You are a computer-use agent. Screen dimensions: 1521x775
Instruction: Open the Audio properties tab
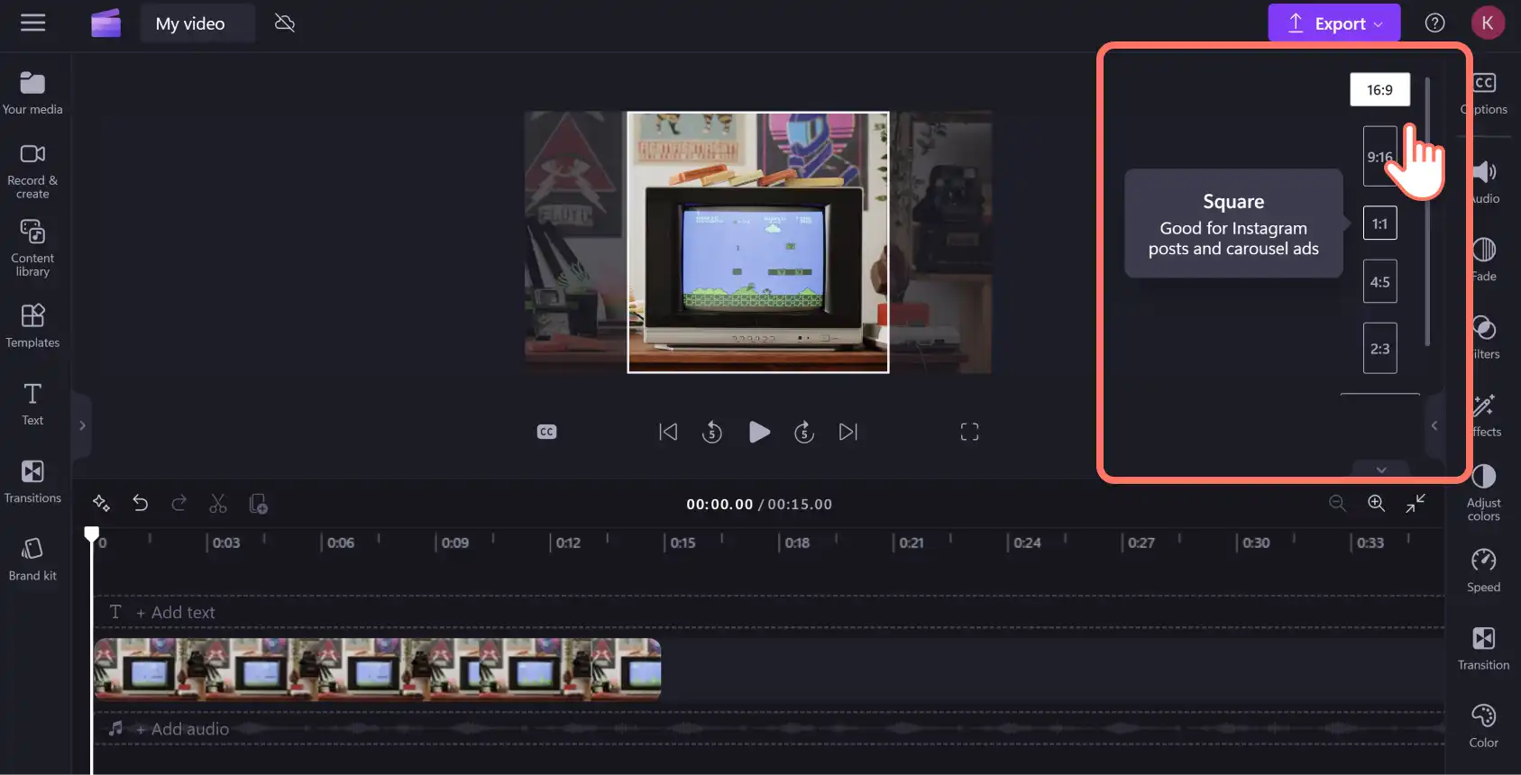click(1484, 182)
